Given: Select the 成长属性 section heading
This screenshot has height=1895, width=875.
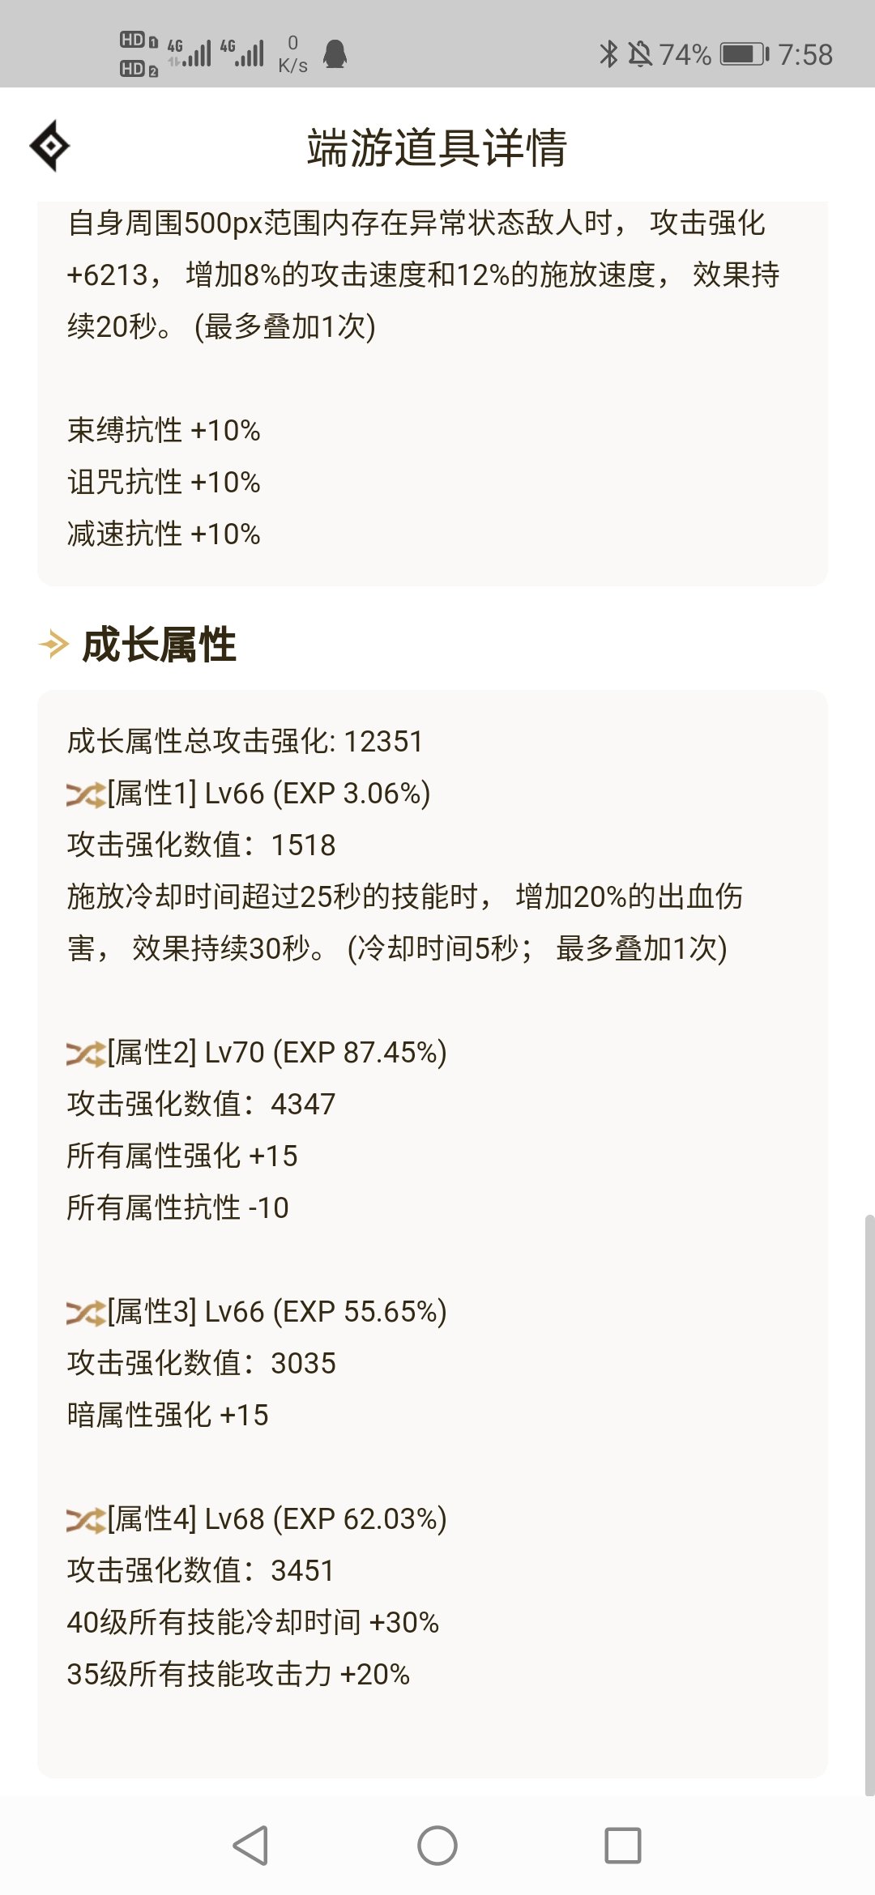Looking at the screenshot, I should 160,645.
